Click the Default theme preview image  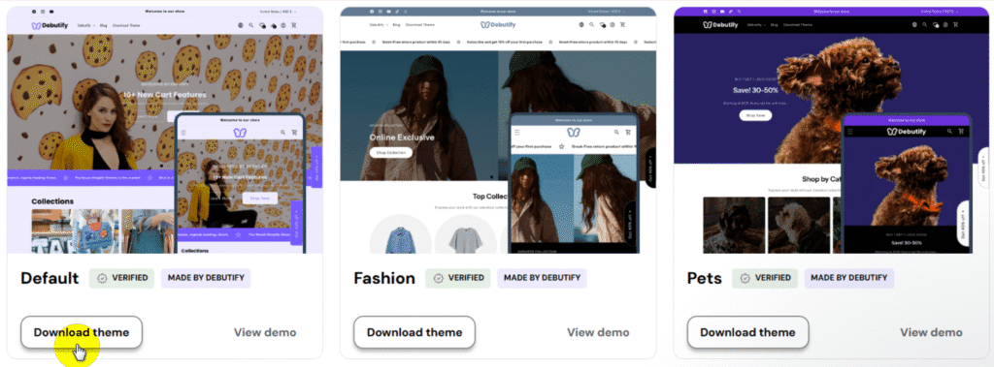(165, 130)
